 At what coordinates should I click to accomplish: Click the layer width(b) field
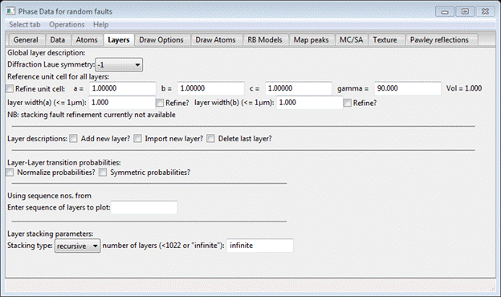[x=310, y=103]
